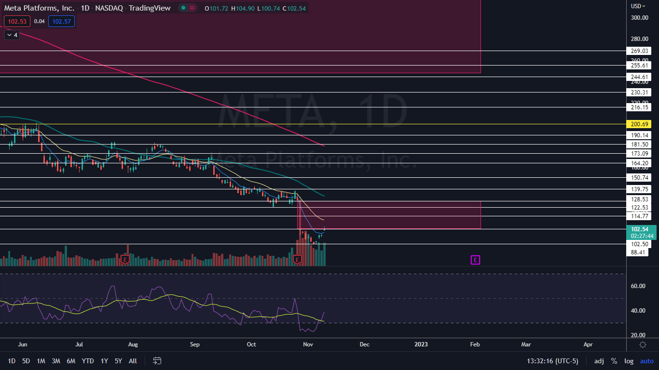Select the All time range
This screenshot has width=659, height=370.
tap(133, 361)
